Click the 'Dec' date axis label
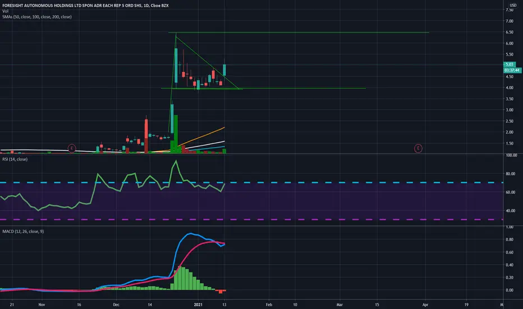523x309 pixels. (116, 305)
